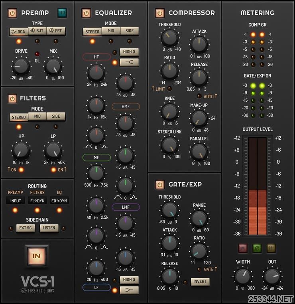Toggle the HF HIGH Q button

[x=129, y=52]
